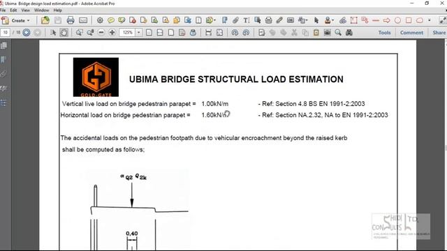Screen dimensions: 447x251
Task: Click text 'Ref: Section 4.8 BS EN 1991-2:2003'
Action: click(x=314, y=104)
